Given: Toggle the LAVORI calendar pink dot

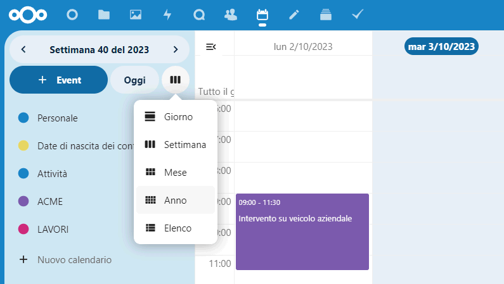Looking at the screenshot, I should (x=23, y=229).
